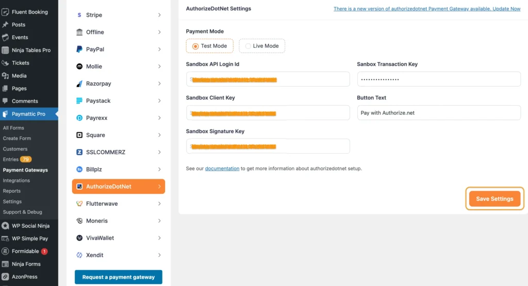Screen dimensions: 528x286
Task: Focus the Sandbox Client Key field
Action: pos(268,113)
